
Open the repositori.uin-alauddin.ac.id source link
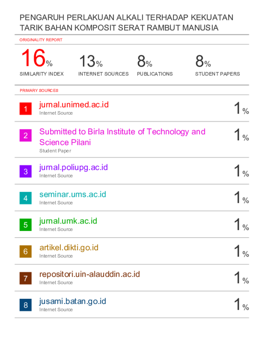pos(89,274)
